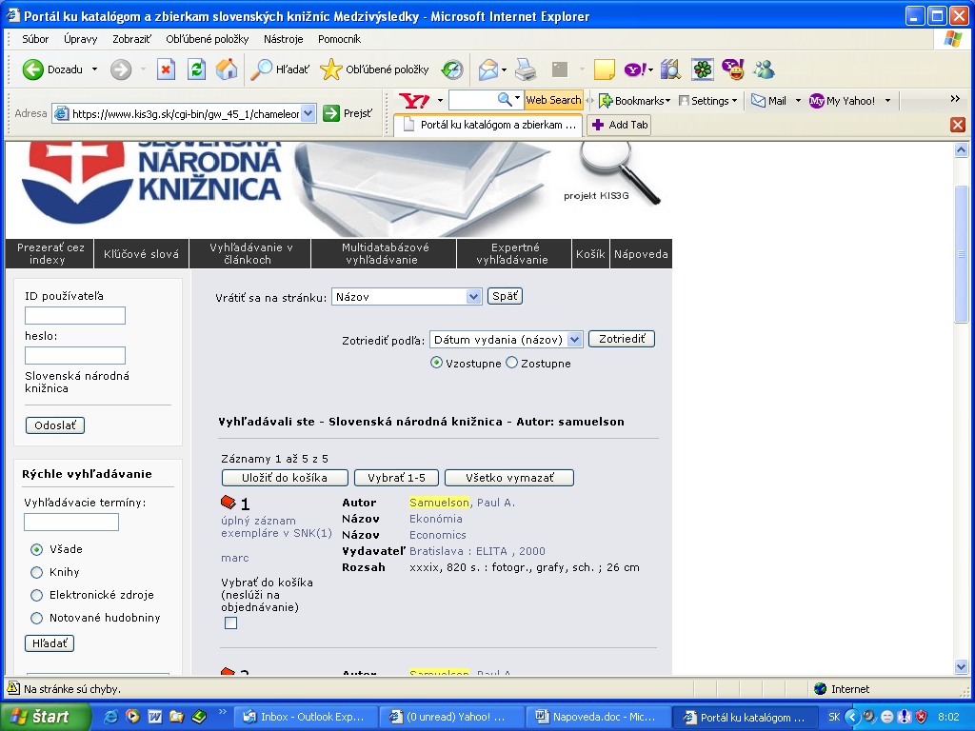Click the Mail envelope toolbar icon
Image resolution: width=975 pixels, height=731 pixels.
coord(487,69)
